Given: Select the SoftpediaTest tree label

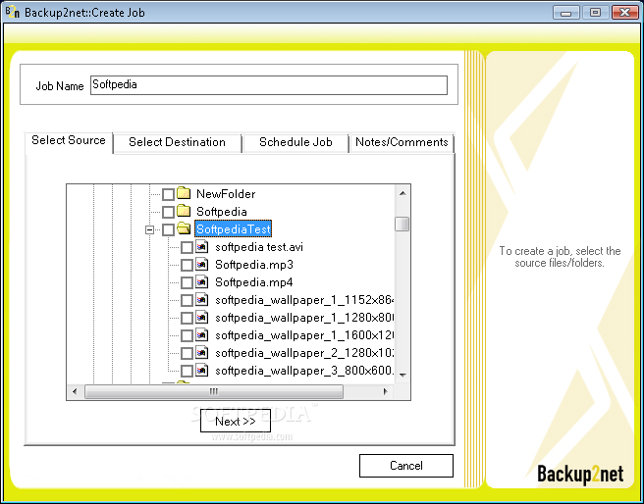Looking at the screenshot, I should (233, 228).
